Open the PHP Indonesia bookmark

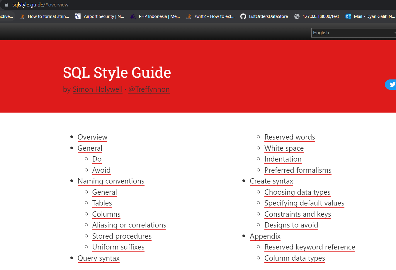pos(155,16)
